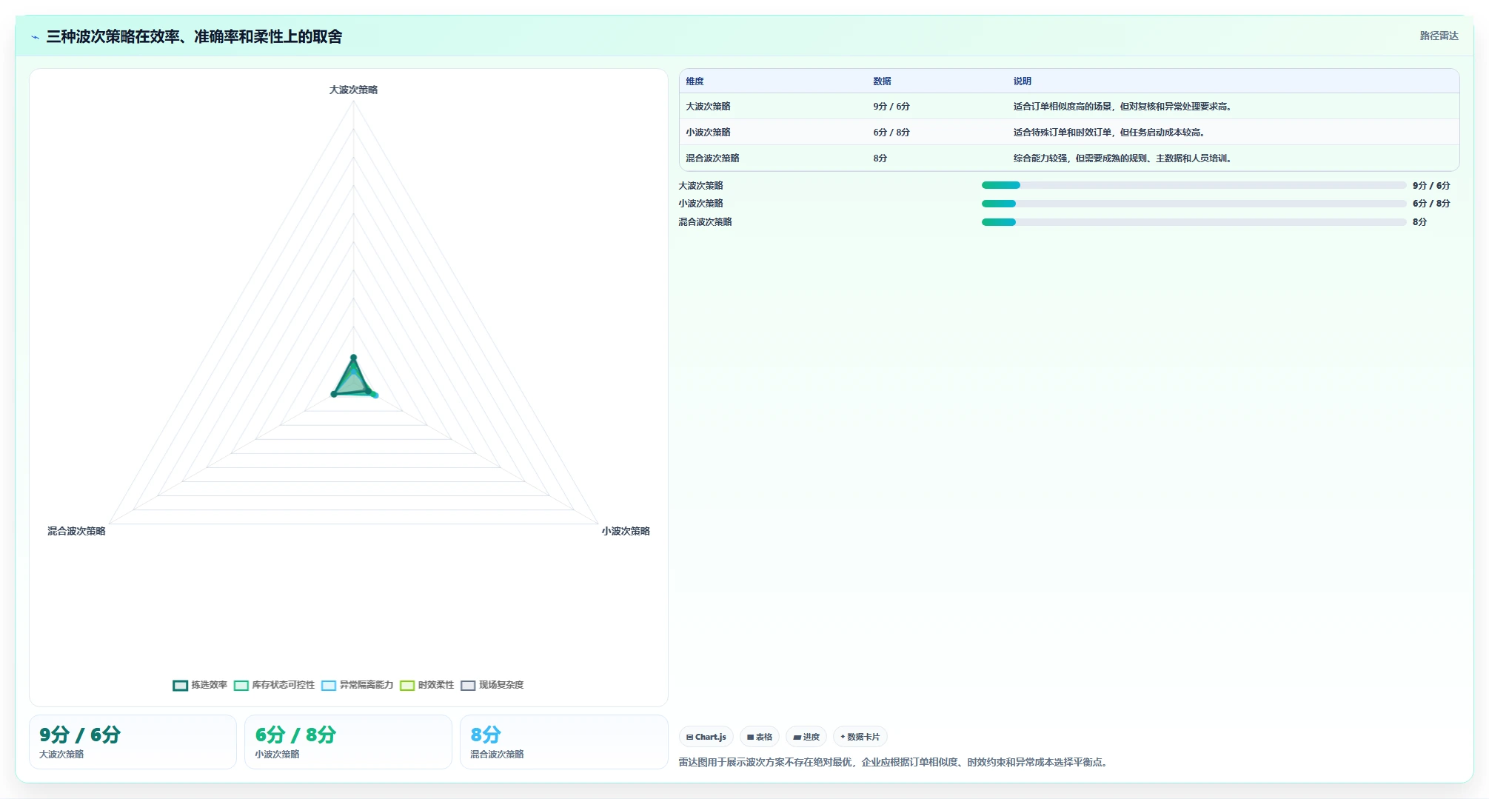Screen dimensions: 1489x799
Task: Open the 9分 / 6分 大波次策略 data card
Action: click(x=133, y=742)
